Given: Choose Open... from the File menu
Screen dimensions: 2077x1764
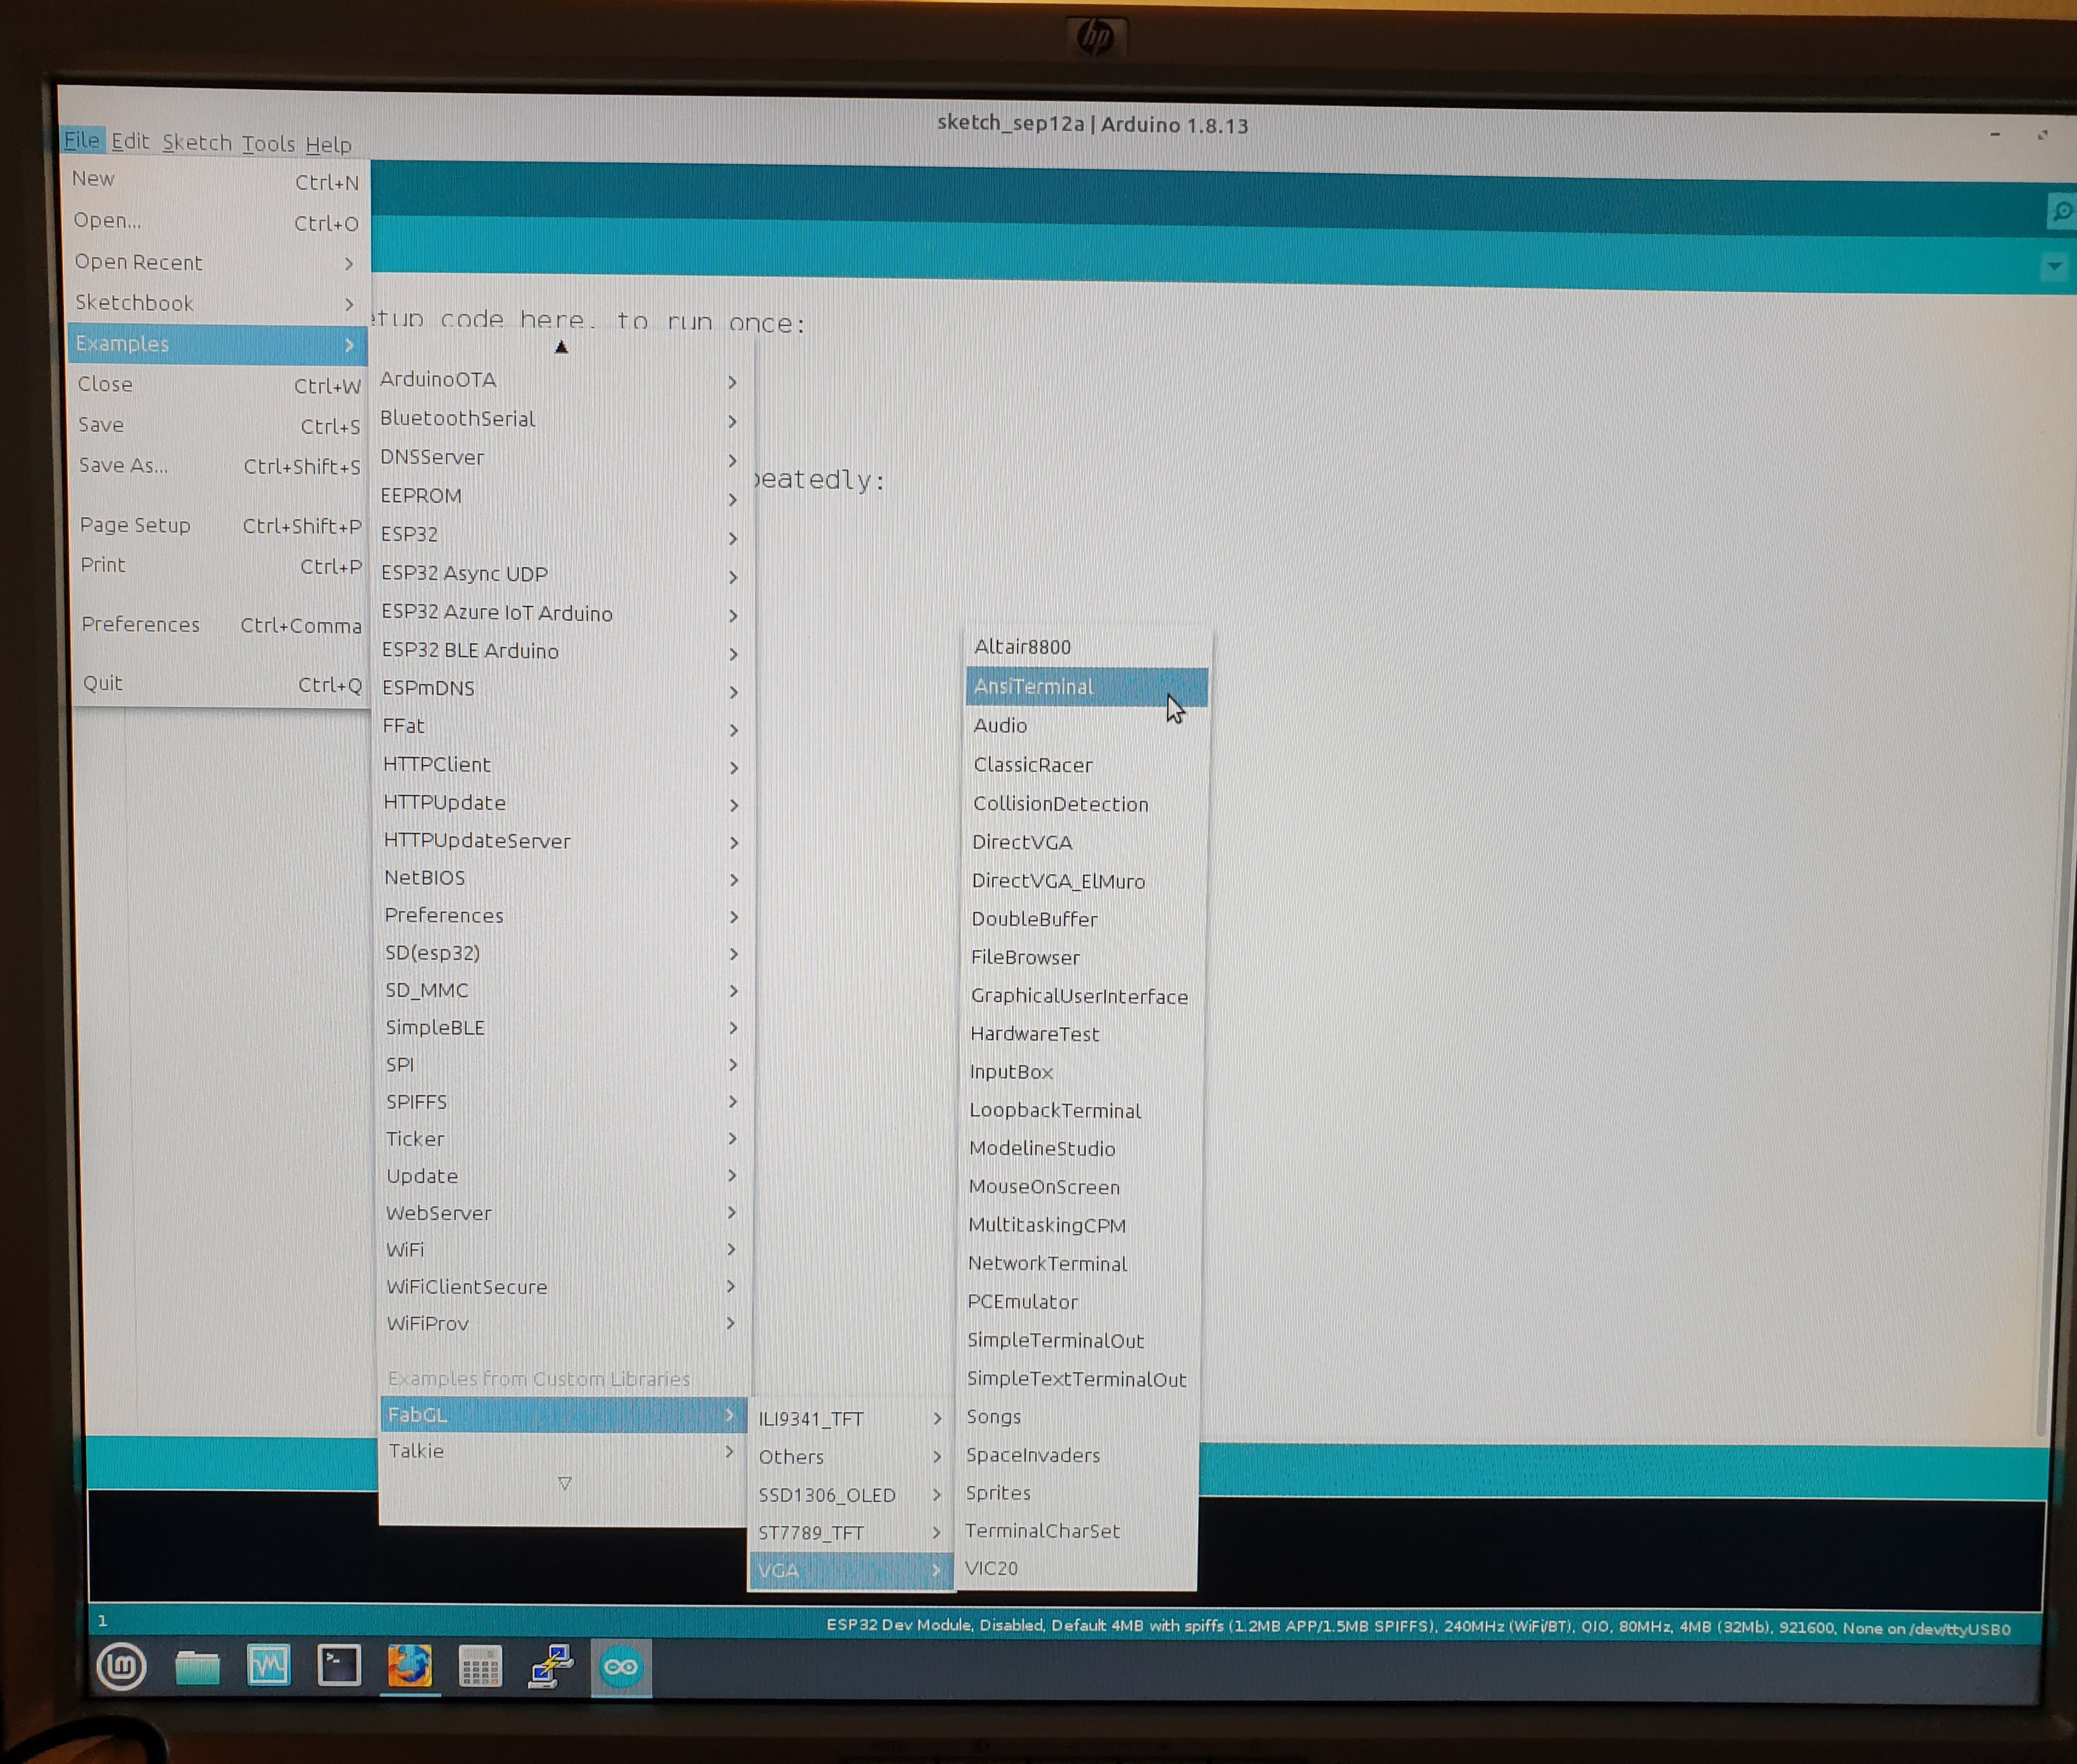Looking at the screenshot, I should tap(217, 221).
